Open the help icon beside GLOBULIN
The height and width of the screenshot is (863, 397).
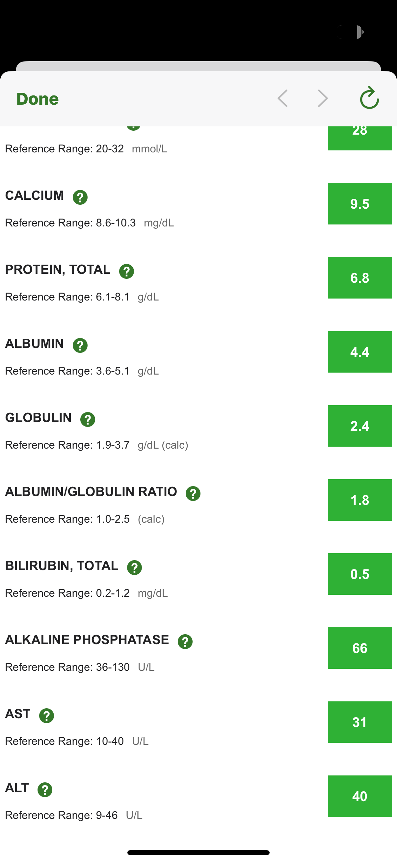(x=88, y=419)
